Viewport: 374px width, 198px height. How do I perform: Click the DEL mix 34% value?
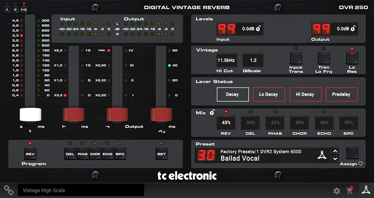[251, 123]
